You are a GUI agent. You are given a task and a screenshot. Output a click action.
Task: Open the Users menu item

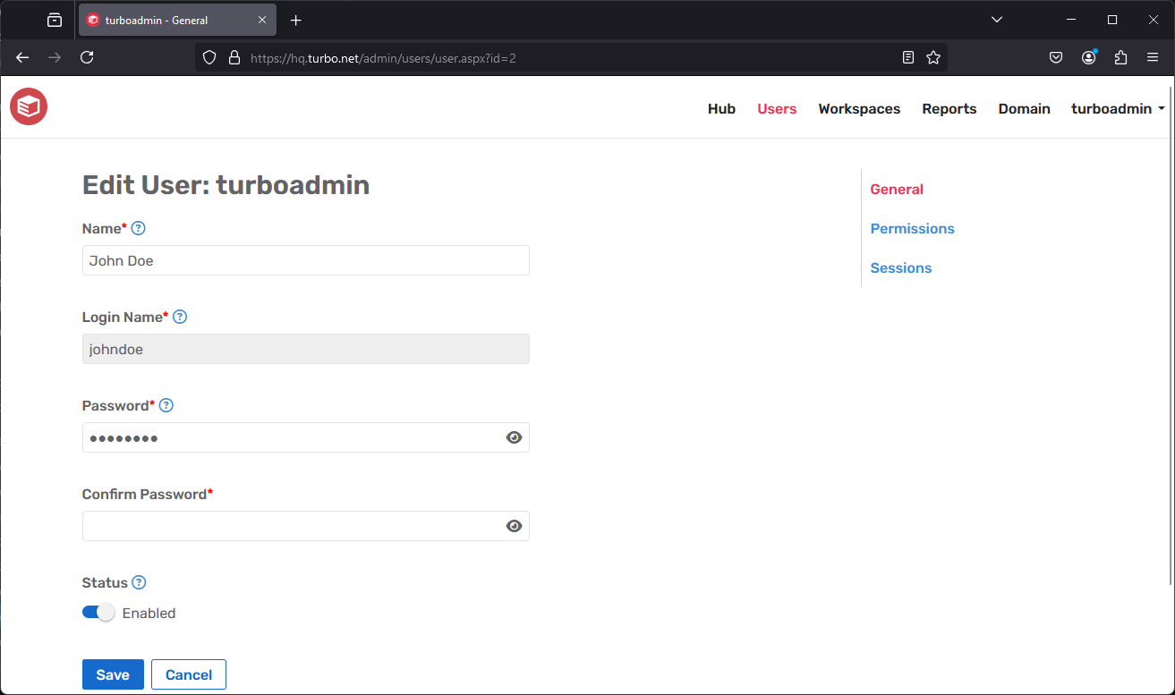tap(777, 108)
